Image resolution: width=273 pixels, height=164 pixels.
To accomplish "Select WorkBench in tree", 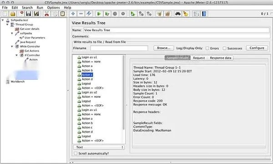I will click(x=18, y=82).
